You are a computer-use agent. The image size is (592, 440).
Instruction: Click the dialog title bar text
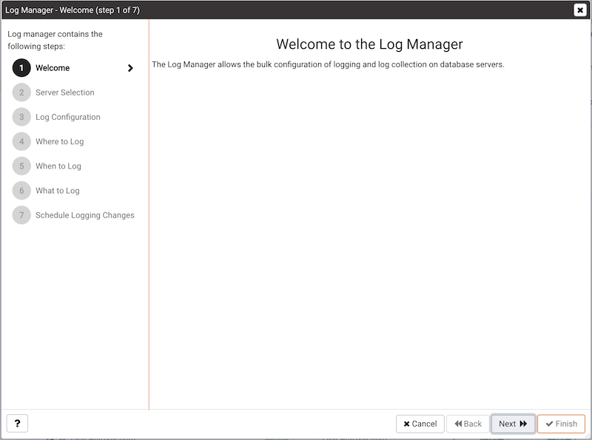coord(73,10)
